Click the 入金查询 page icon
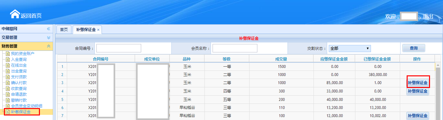This screenshot has width=443, height=120. [x=8, y=60]
